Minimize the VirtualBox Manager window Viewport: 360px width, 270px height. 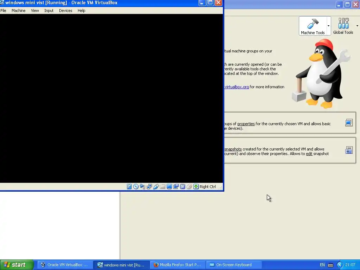pos(339,4)
